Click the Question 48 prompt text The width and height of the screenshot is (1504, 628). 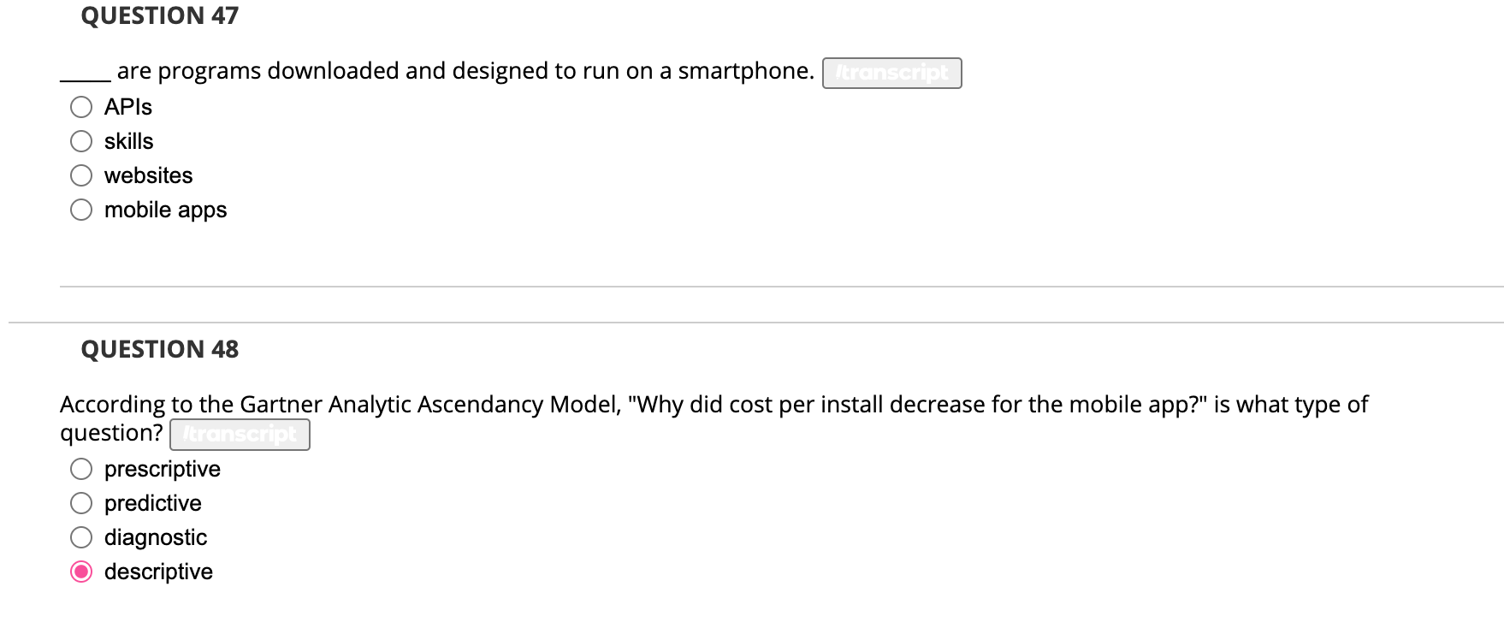tap(599, 404)
